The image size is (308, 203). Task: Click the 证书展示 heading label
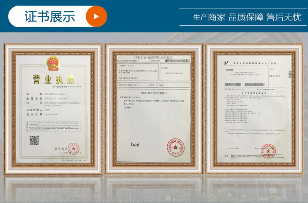[x=50, y=16]
